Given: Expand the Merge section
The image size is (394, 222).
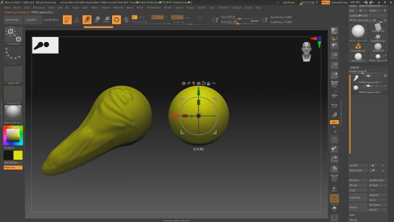Looking at the screenshot, I should (x=353, y=220).
